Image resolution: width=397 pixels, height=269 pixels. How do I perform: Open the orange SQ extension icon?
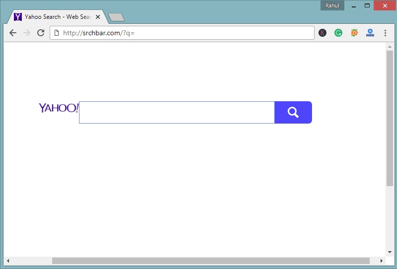354,33
